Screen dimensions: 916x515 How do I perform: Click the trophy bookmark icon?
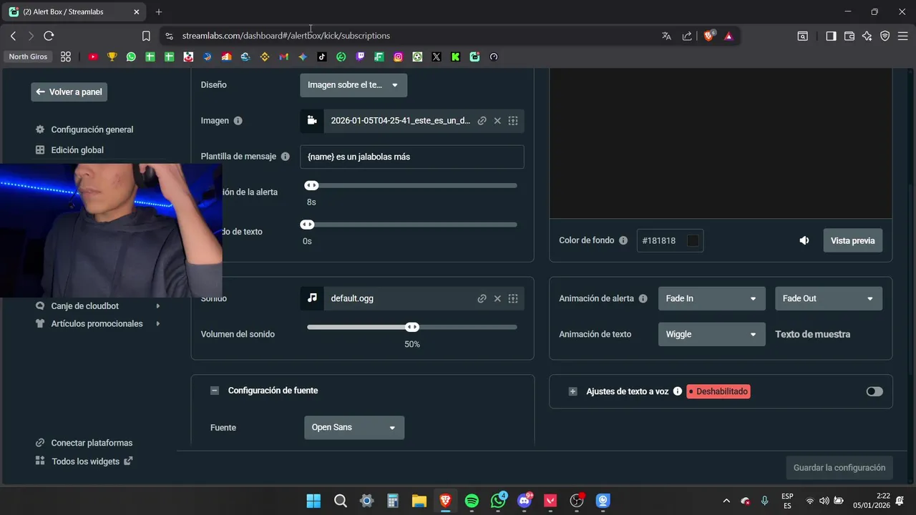(x=112, y=57)
